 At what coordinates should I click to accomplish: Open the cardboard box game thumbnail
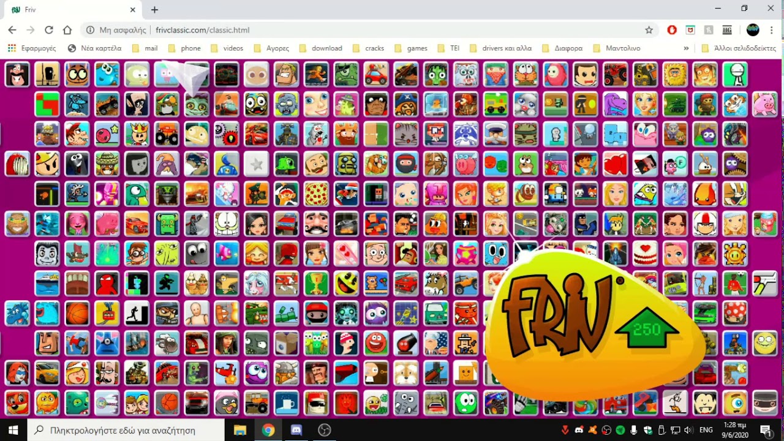click(287, 344)
